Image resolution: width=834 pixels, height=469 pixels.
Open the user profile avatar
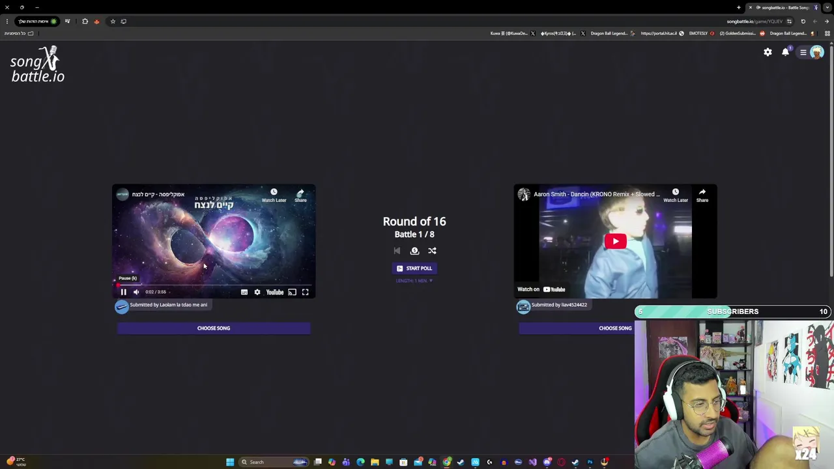click(817, 53)
